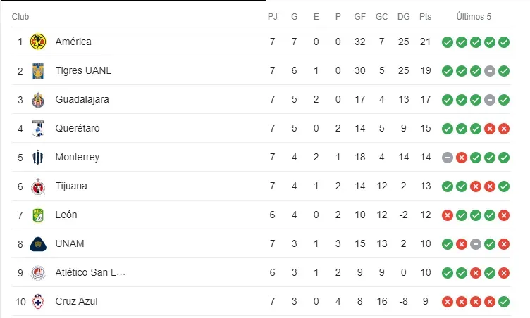The height and width of the screenshot is (318, 530).
Task: Click the Pts column header
Action: pyautogui.click(x=425, y=17)
